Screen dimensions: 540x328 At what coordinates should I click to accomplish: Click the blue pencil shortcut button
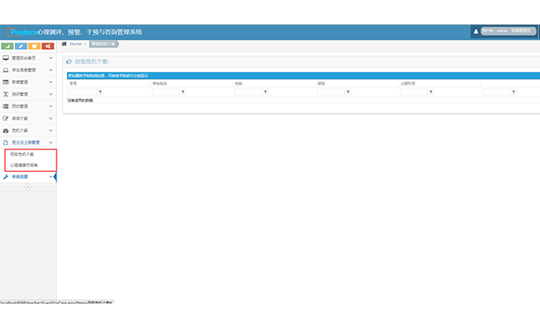click(21, 47)
